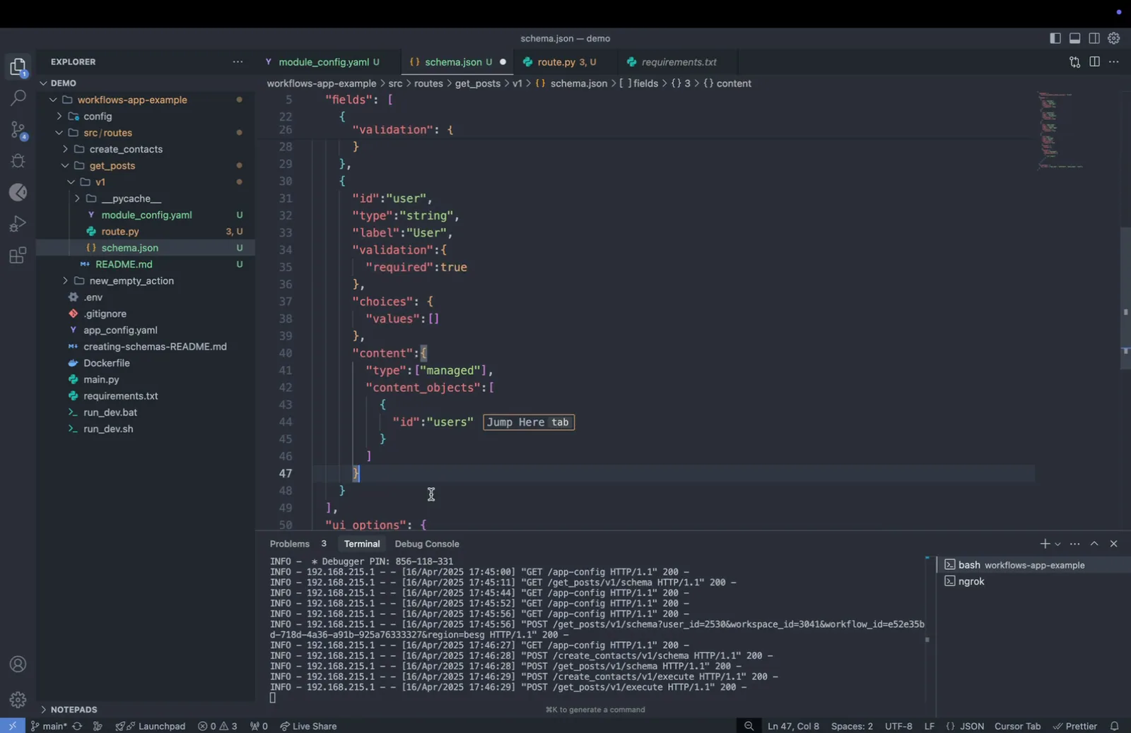Toggle the primary side bar layout button
The image size is (1131, 733).
(1055, 39)
